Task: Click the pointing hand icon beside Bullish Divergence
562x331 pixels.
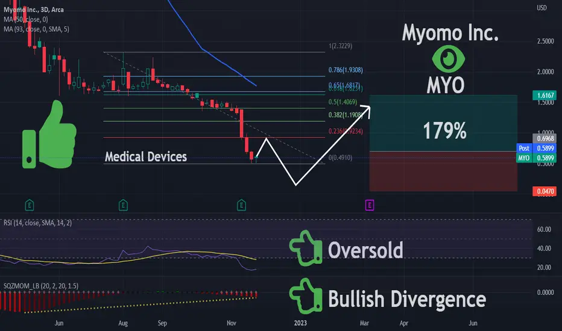Action: click(306, 296)
